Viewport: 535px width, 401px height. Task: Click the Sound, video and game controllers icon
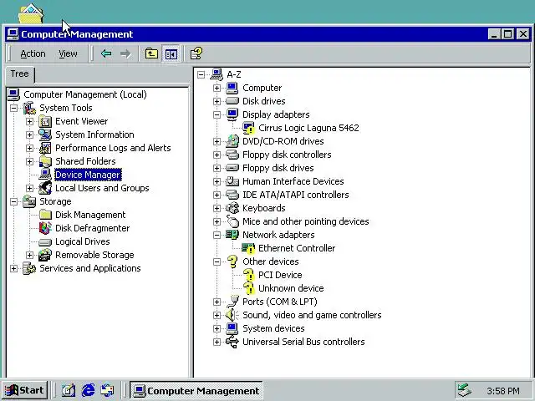tap(232, 315)
